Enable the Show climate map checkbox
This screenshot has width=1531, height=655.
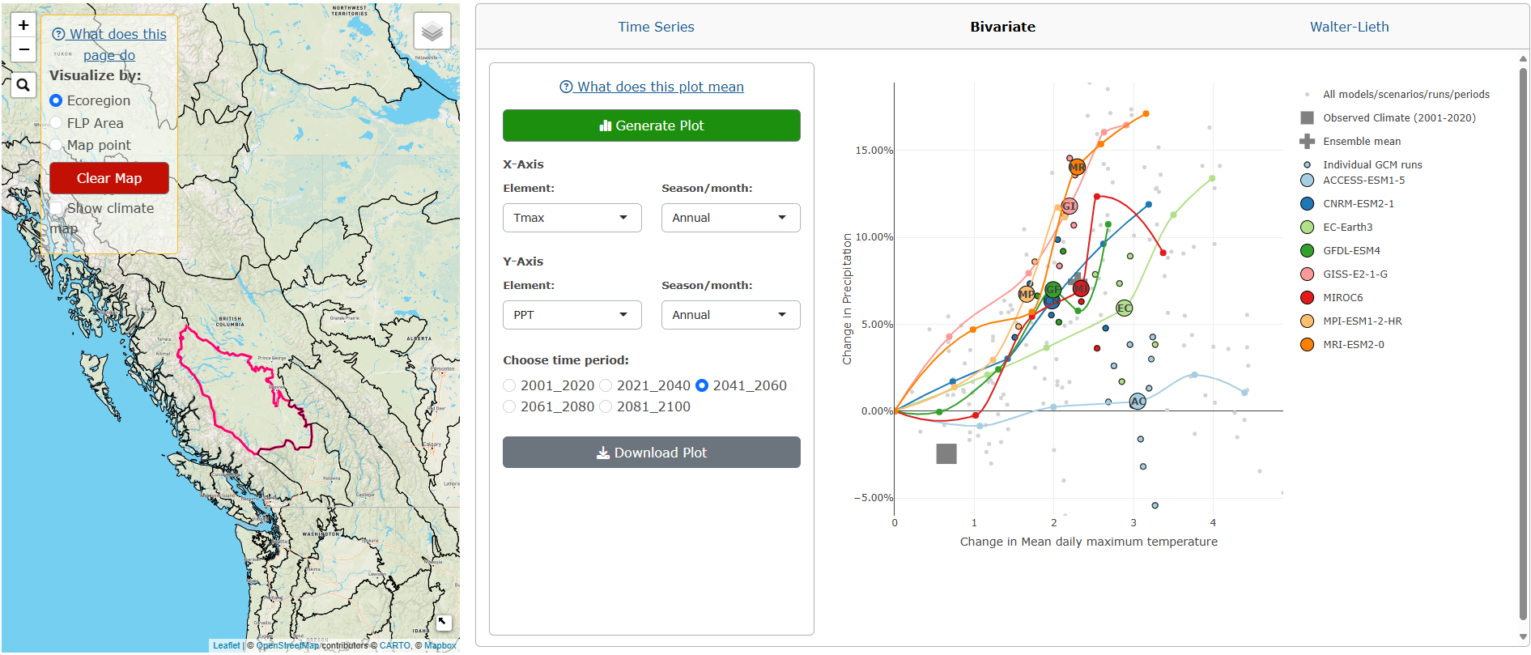[x=56, y=208]
